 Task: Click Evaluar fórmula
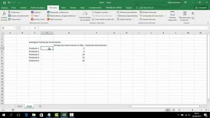147,19
